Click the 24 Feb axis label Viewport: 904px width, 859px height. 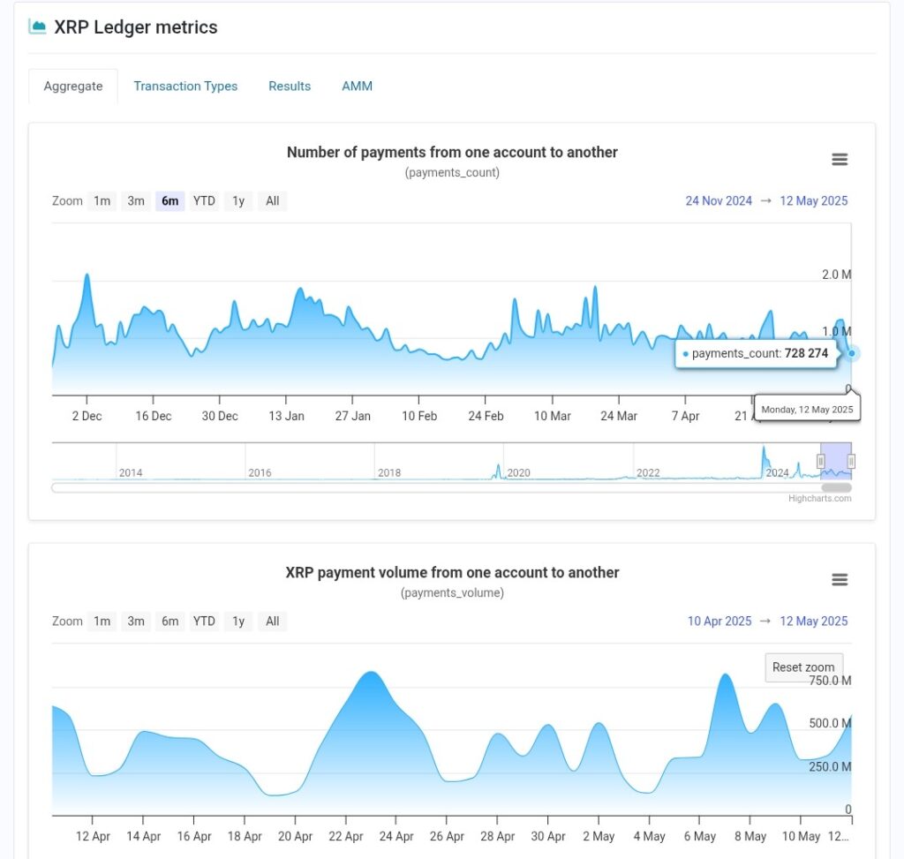(486, 416)
